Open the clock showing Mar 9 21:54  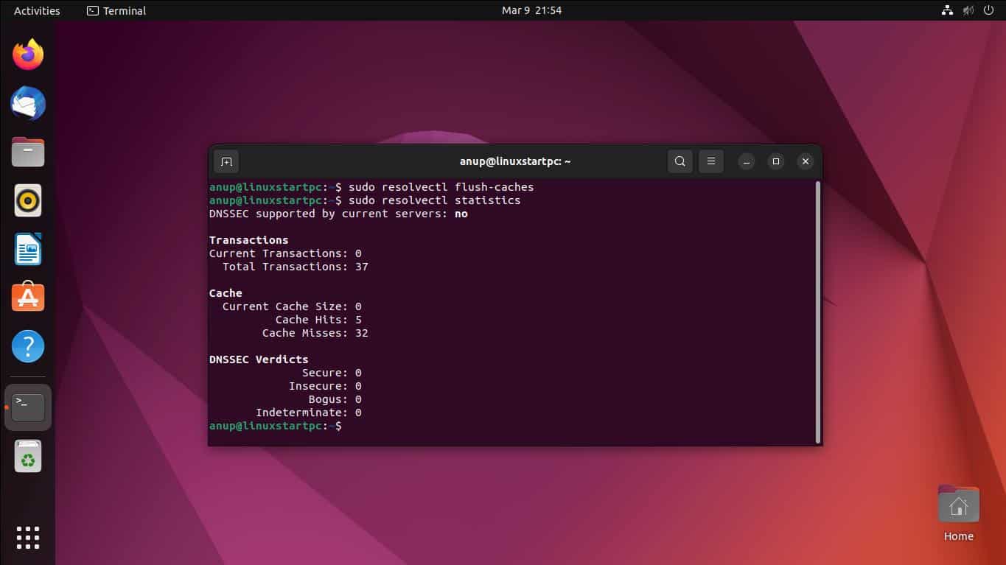[x=531, y=10]
